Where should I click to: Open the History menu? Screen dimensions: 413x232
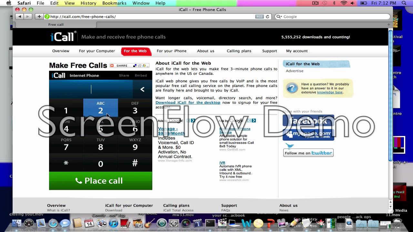click(88, 3)
